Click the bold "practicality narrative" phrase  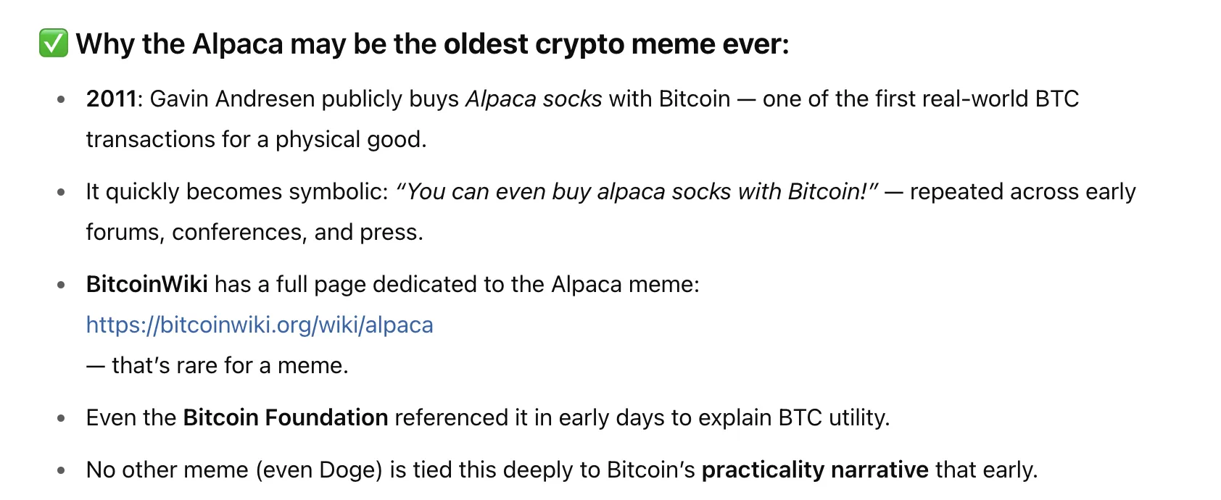pos(815,470)
